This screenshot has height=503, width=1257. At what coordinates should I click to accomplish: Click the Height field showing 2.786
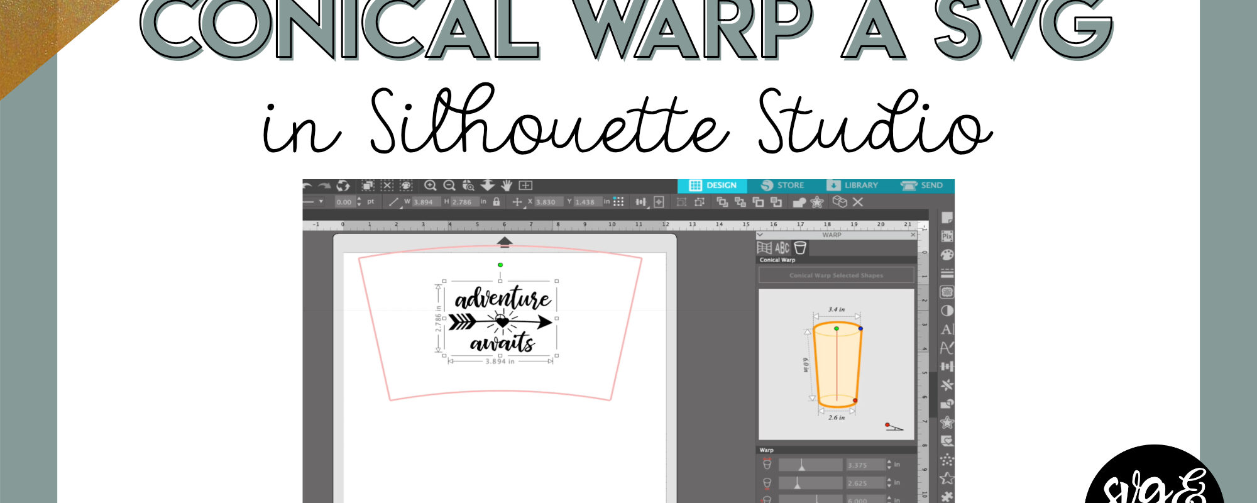(465, 202)
